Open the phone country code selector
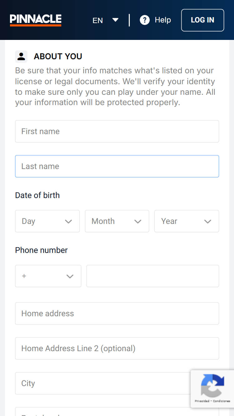 point(48,276)
